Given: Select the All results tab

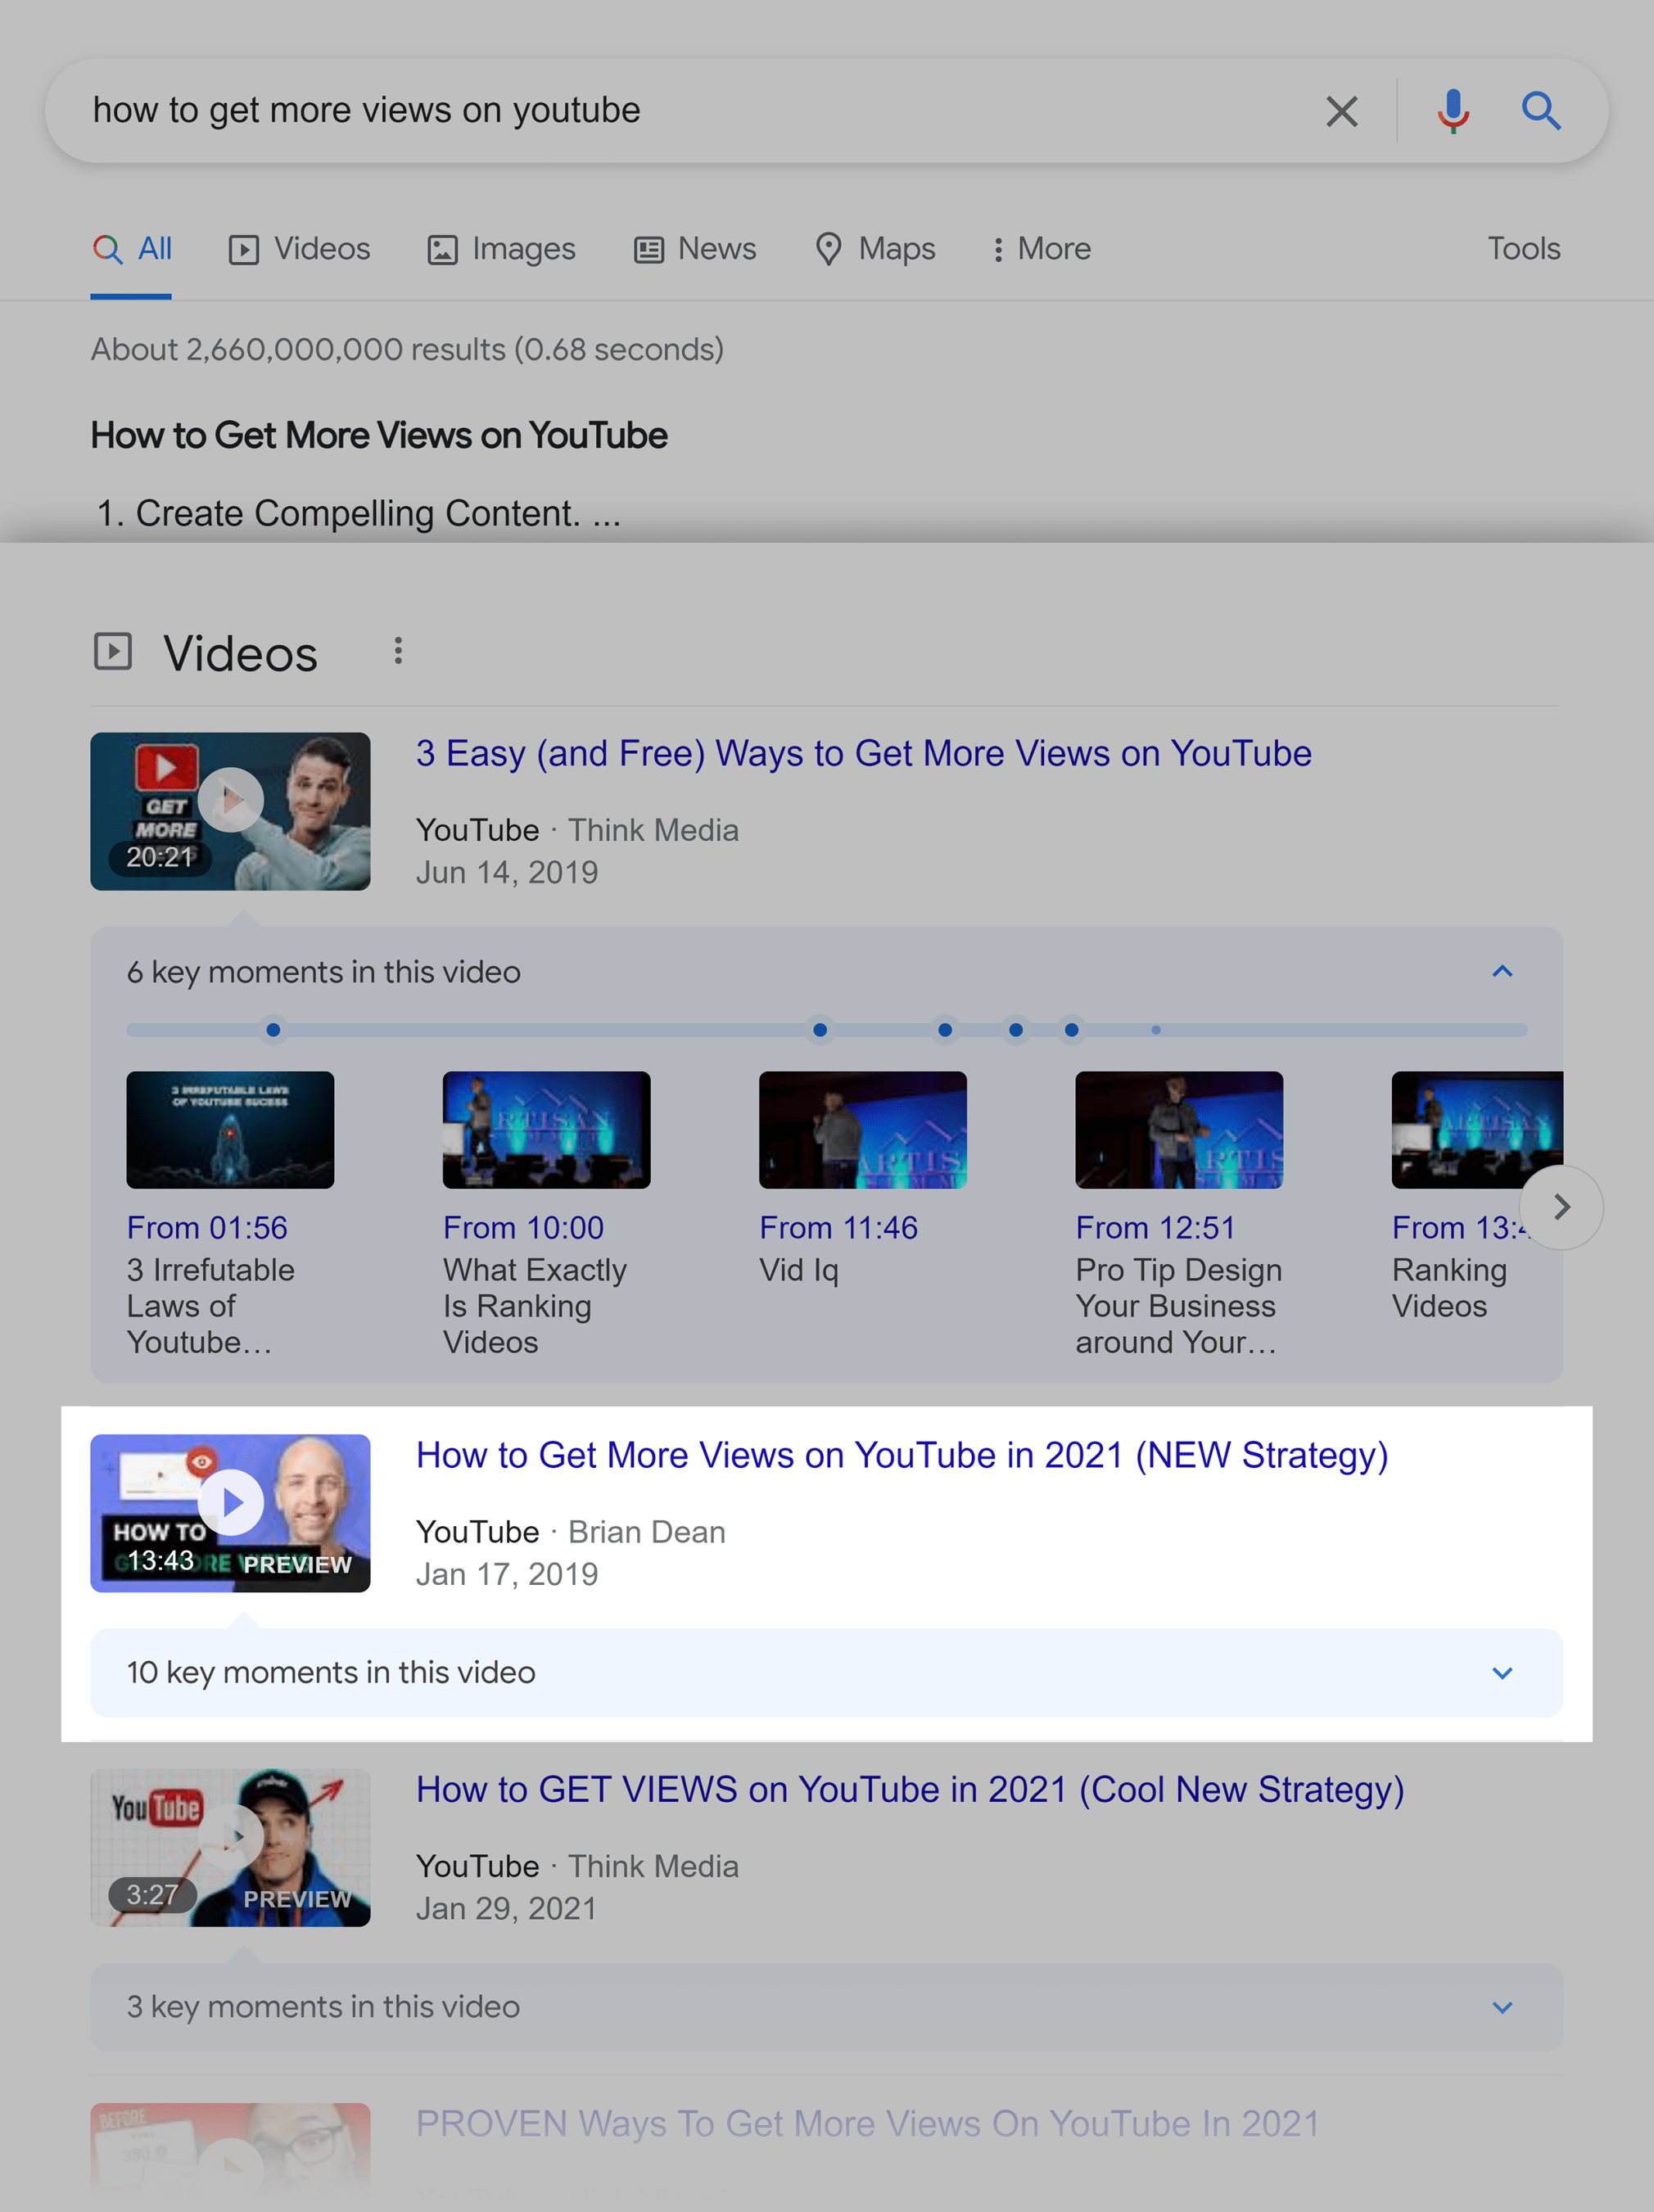Looking at the screenshot, I should pos(132,246).
